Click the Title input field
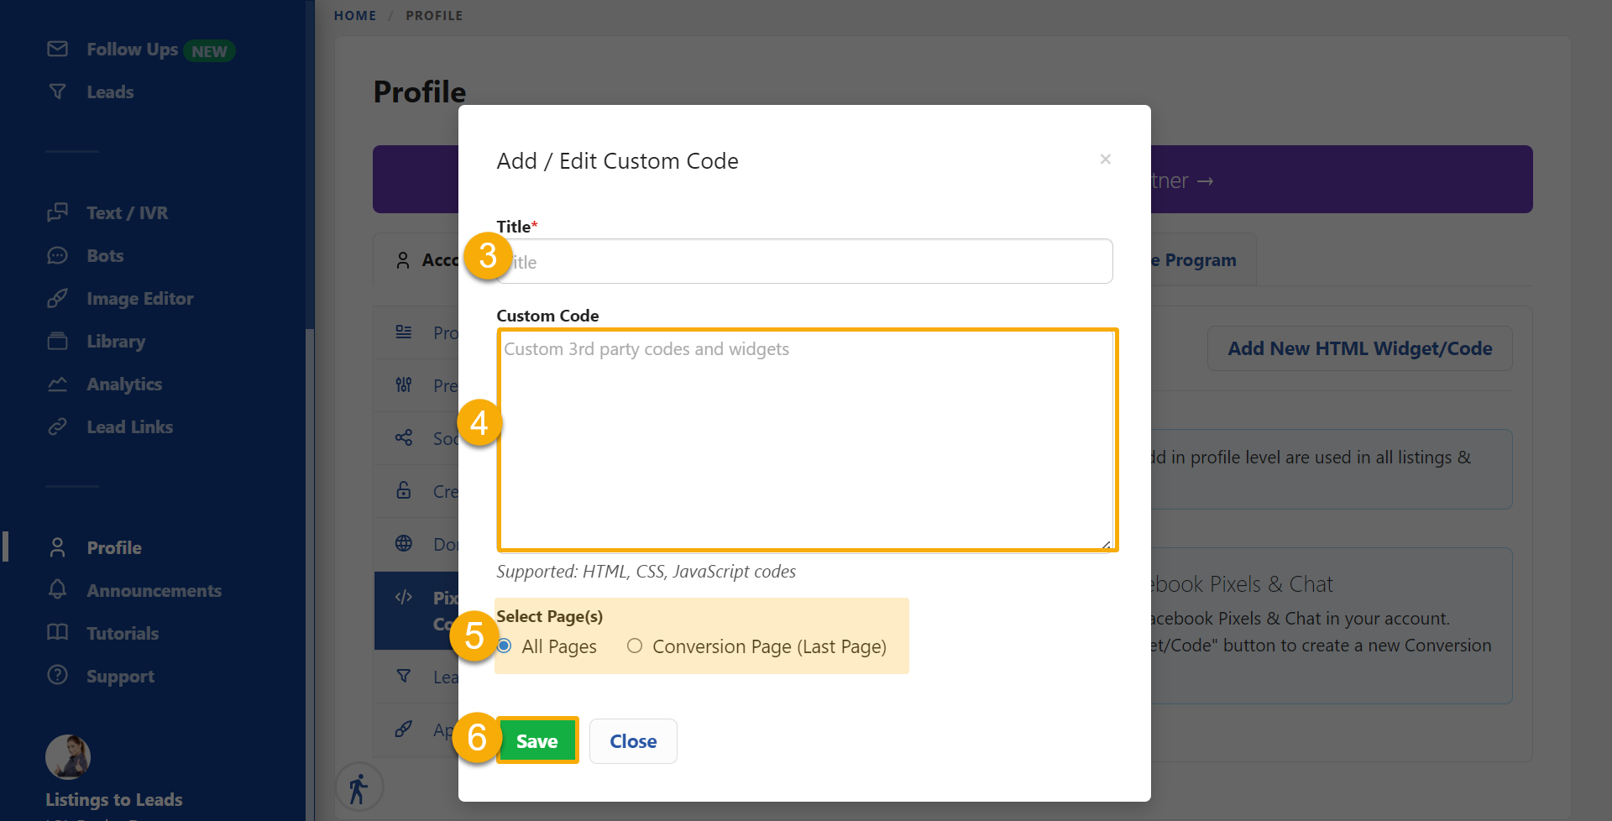Image resolution: width=1612 pixels, height=821 pixels. pyautogui.click(x=804, y=261)
